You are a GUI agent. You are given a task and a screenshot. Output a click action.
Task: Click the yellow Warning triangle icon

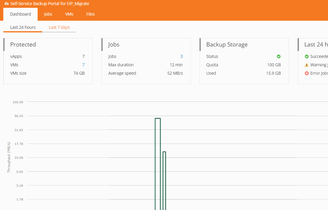point(307,65)
